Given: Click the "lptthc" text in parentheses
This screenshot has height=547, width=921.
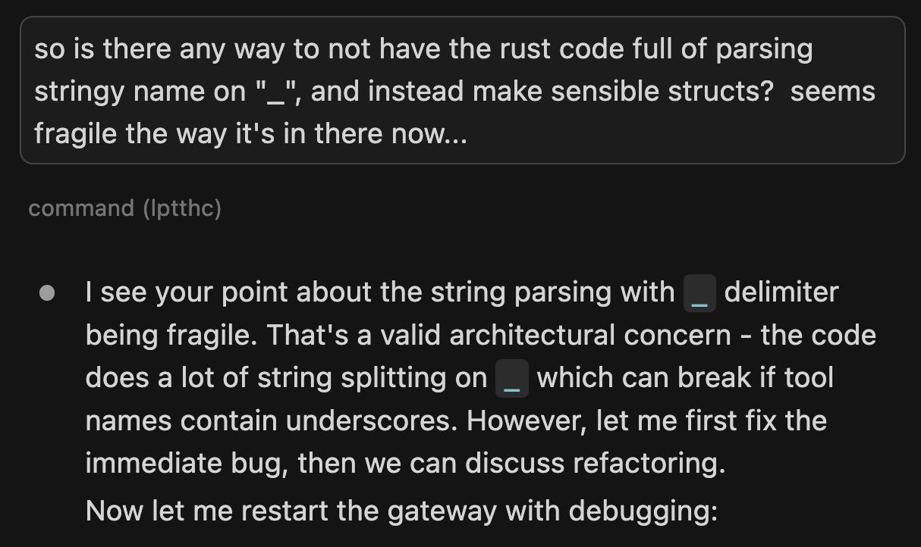Looking at the screenshot, I should (181, 208).
